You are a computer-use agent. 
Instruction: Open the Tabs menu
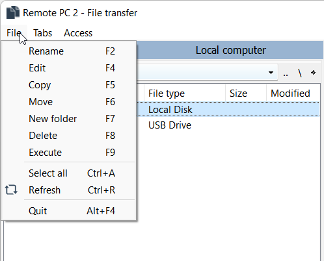coord(43,33)
